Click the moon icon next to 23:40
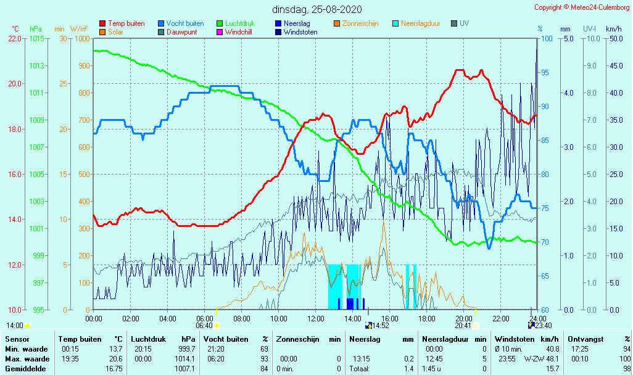The width and height of the screenshot is (633, 375). (532, 326)
